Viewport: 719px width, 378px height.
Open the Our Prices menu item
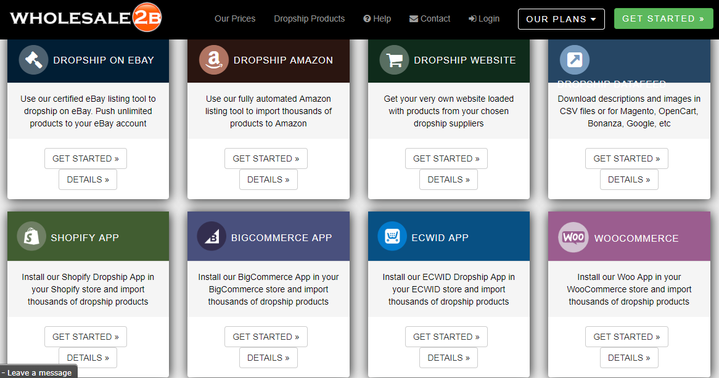click(x=235, y=18)
